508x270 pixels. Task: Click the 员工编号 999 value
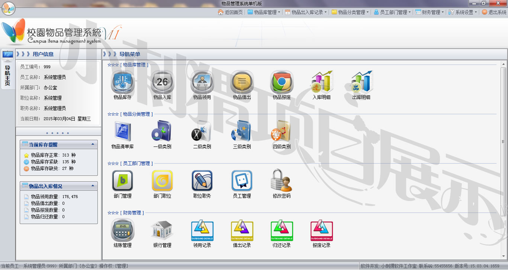pos(47,67)
